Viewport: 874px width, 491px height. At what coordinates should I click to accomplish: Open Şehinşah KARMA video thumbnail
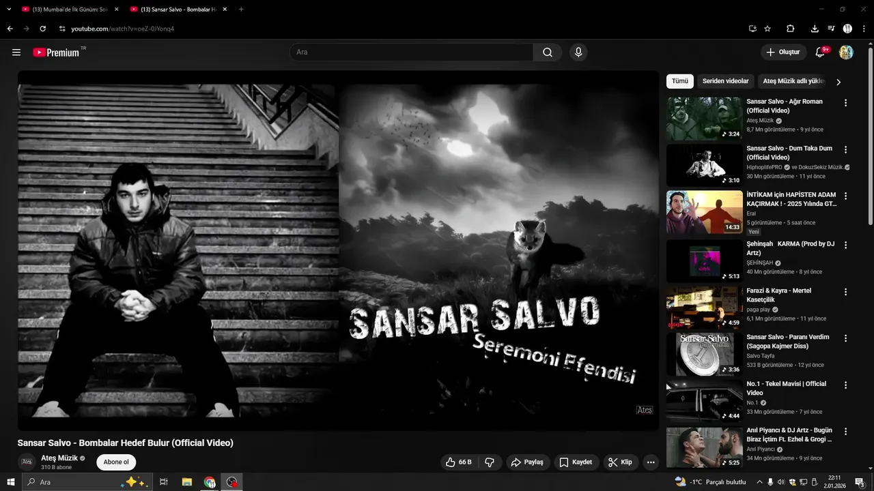(x=704, y=261)
